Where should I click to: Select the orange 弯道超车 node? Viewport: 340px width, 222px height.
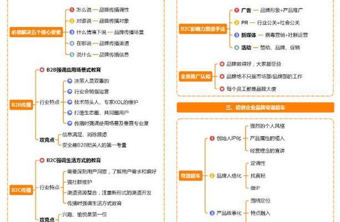coord(191,176)
